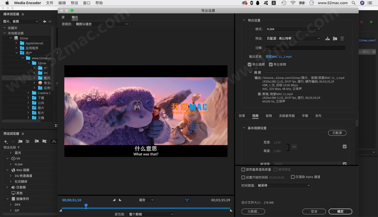Screen dimensions: 378x217
Task: Click the red stop queue icon
Action: [361, 22]
